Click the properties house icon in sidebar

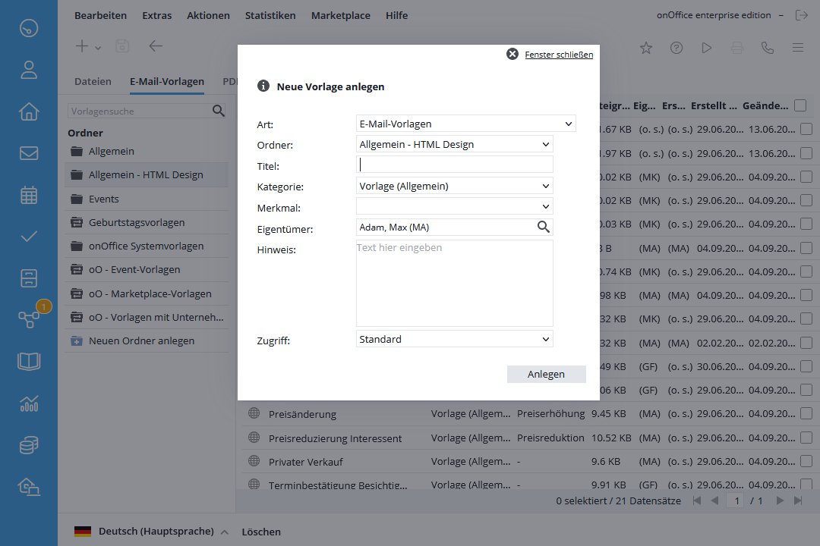click(29, 112)
